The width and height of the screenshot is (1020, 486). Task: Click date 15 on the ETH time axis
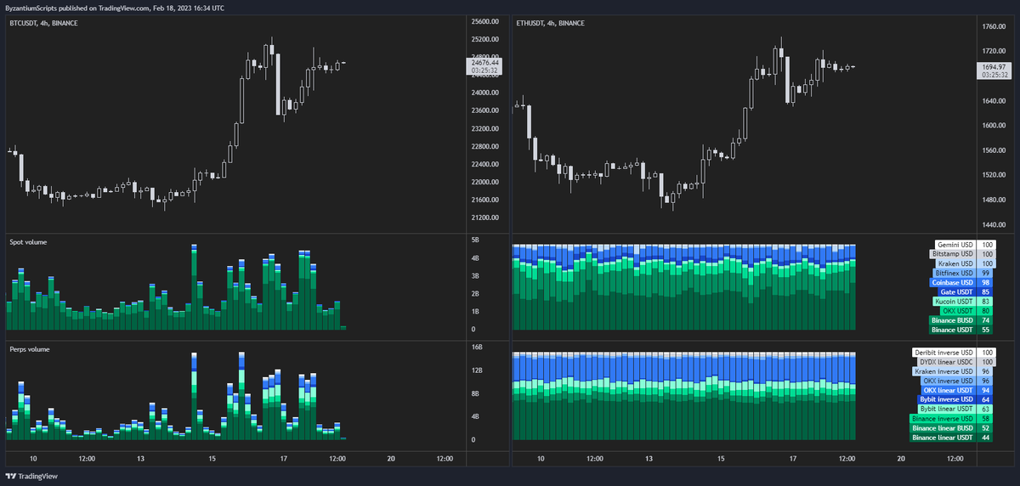720,459
